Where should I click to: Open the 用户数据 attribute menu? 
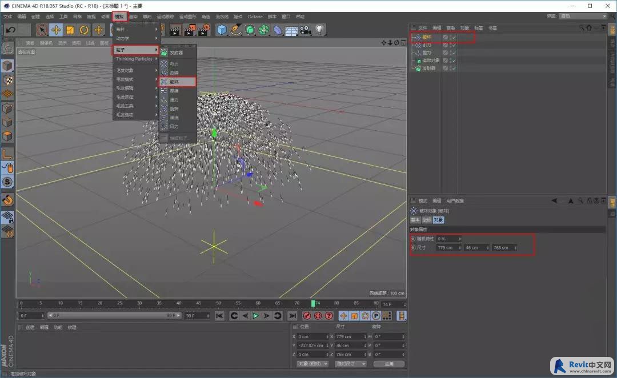click(455, 200)
